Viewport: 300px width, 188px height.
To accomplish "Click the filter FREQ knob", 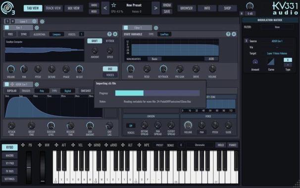I will (131, 69).
